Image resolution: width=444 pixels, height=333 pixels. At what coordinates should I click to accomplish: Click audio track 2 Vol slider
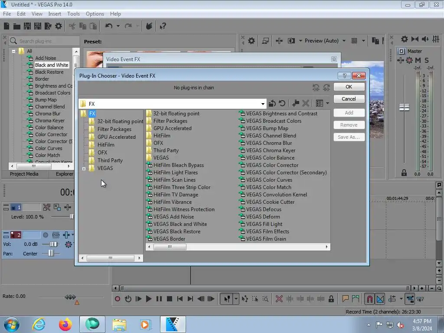(53, 244)
